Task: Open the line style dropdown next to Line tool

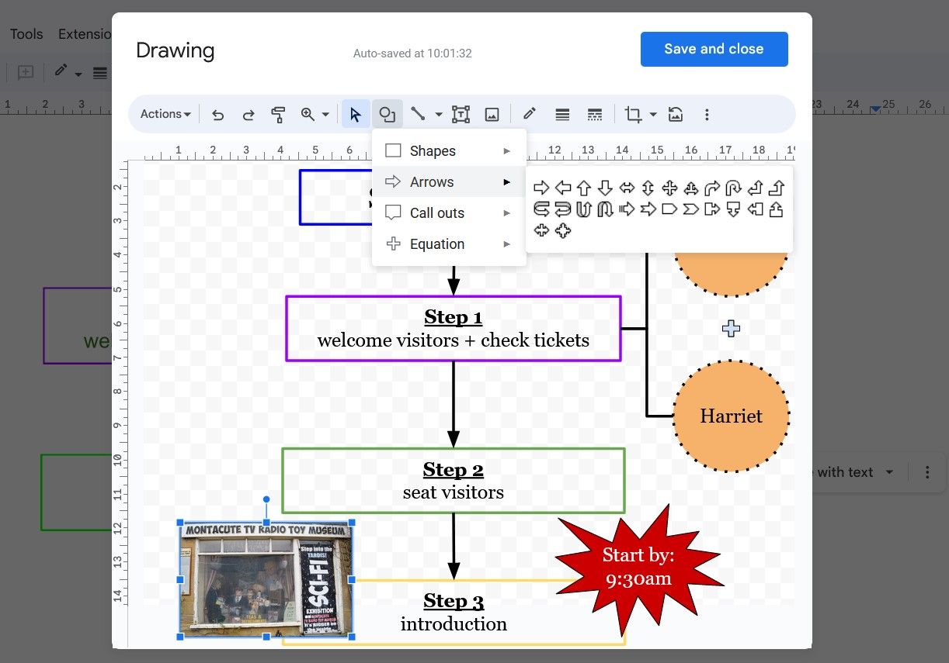Action: [x=438, y=114]
